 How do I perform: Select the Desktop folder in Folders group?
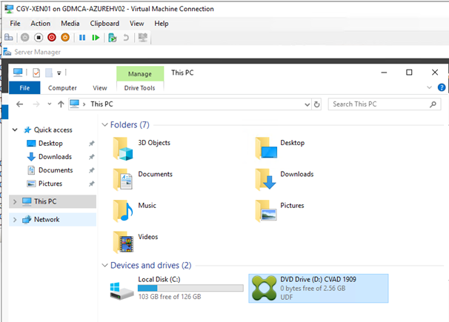click(x=280, y=149)
